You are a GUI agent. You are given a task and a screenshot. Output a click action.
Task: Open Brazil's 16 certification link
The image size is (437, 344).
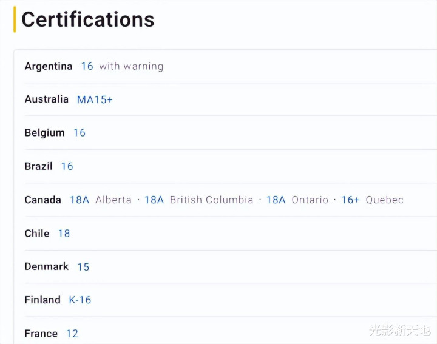tap(67, 166)
